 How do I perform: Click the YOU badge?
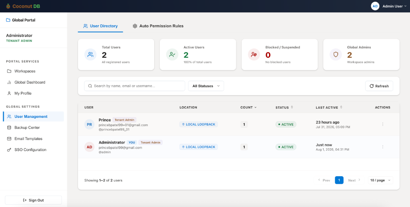(x=132, y=143)
